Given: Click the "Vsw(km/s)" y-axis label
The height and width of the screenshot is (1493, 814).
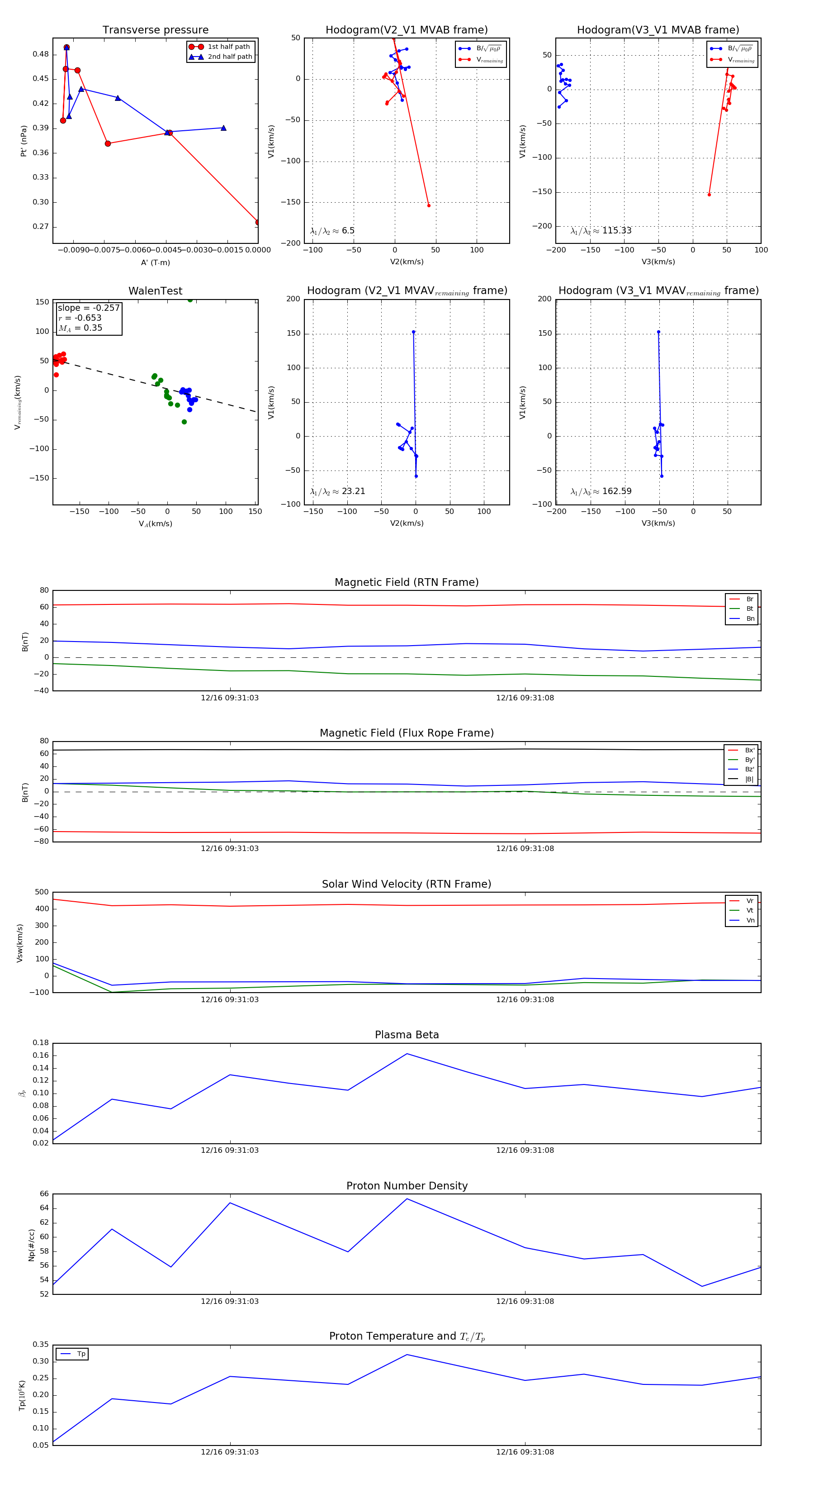Looking at the screenshot, I should click(20, 943).
